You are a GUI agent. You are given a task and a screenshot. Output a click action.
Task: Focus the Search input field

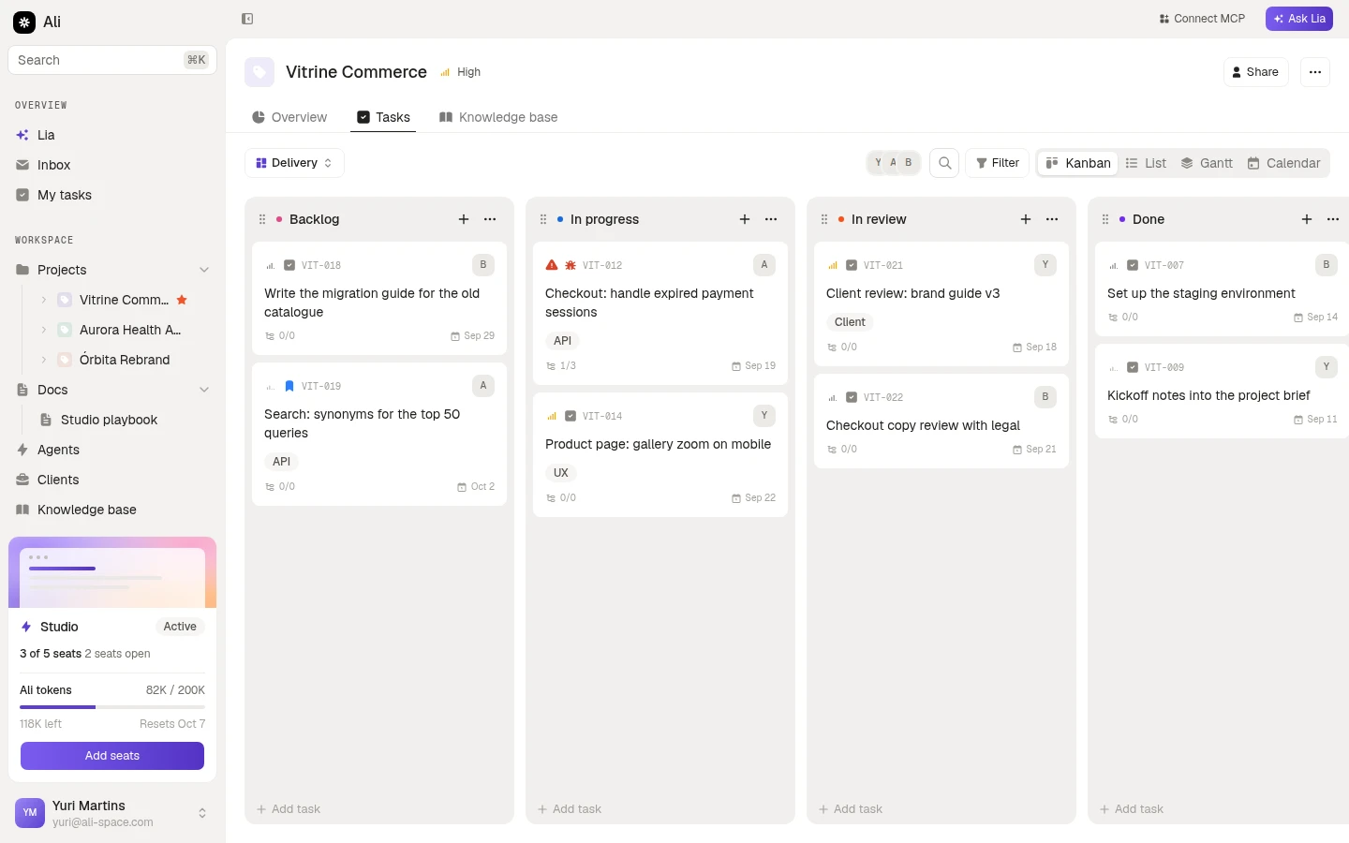[112, 60]
